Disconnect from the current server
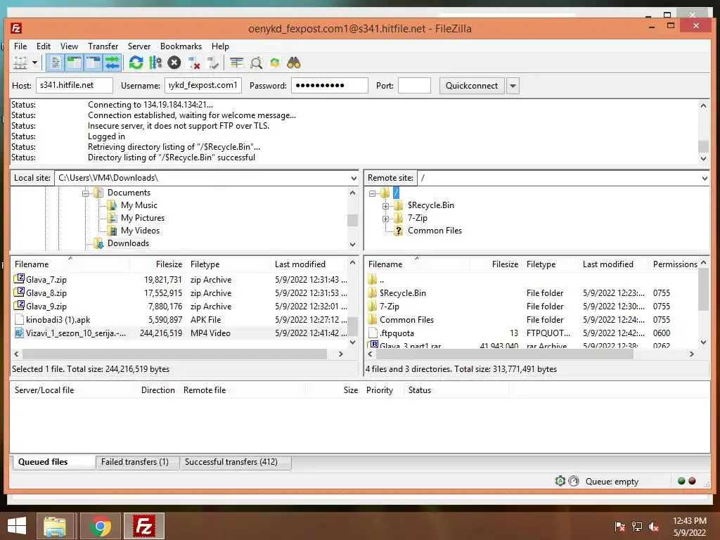This screenshot has width=720, height=540. click(x=194, y=63)
